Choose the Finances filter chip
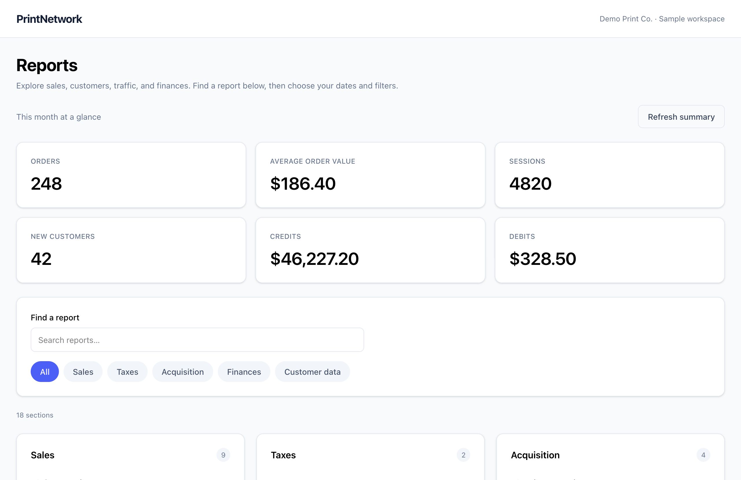Viewport: 741px width, 480px height. point(244,372)
